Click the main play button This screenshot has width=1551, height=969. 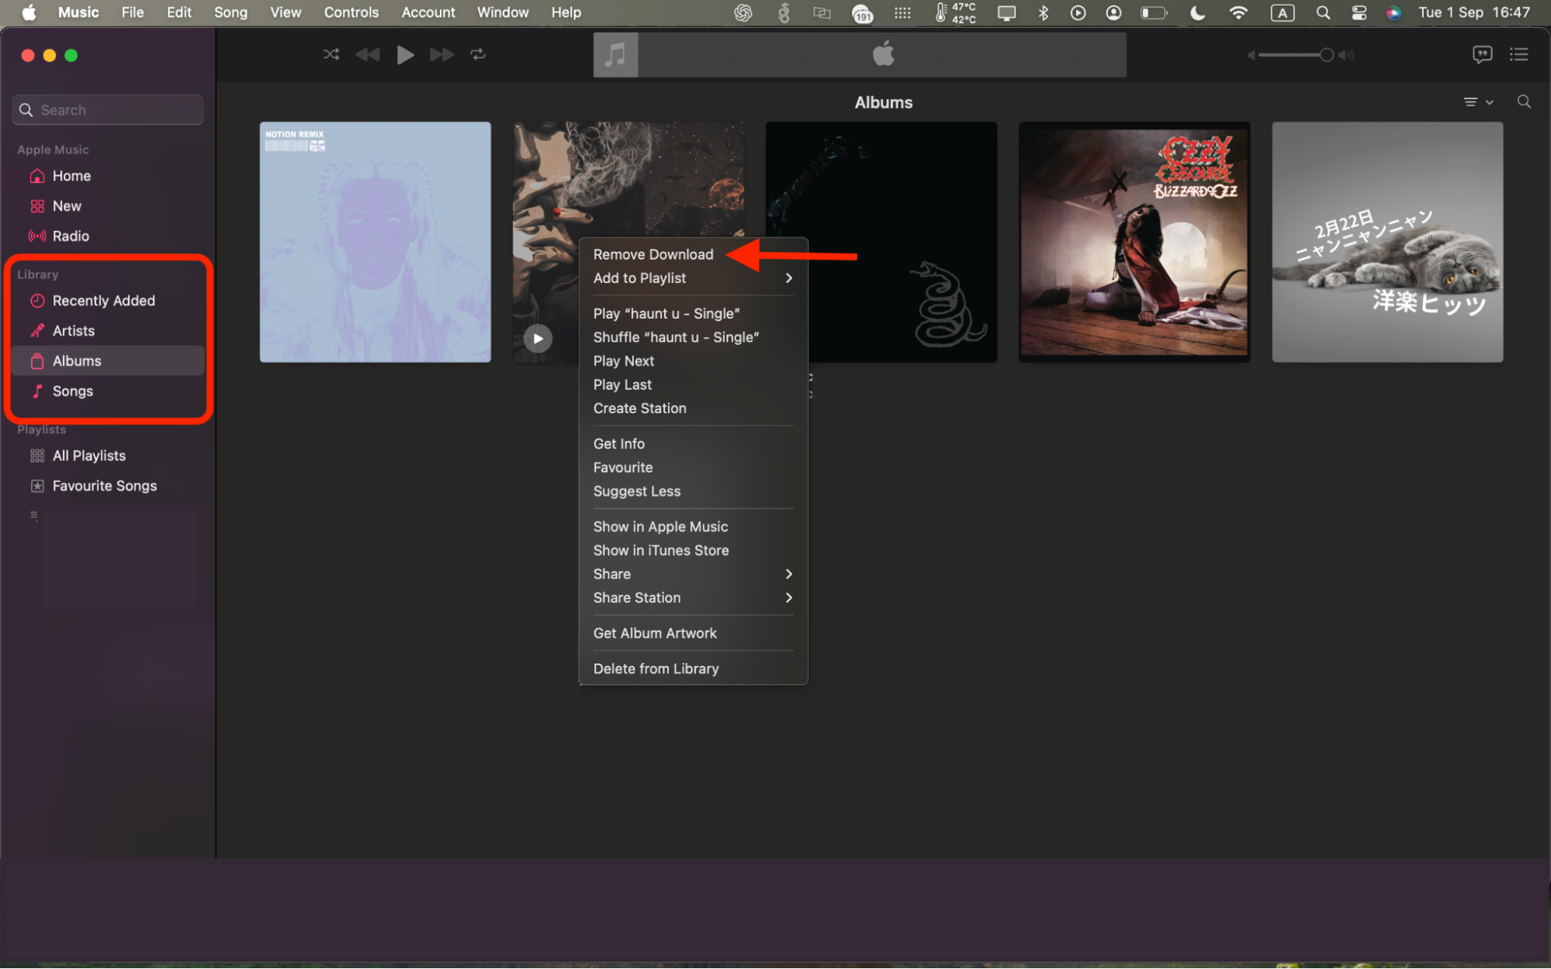click(405, 54)
